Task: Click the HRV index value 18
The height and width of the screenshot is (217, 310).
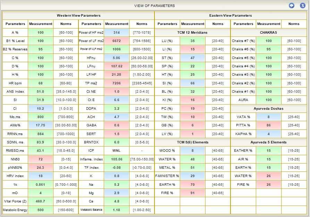Action: 41,176
